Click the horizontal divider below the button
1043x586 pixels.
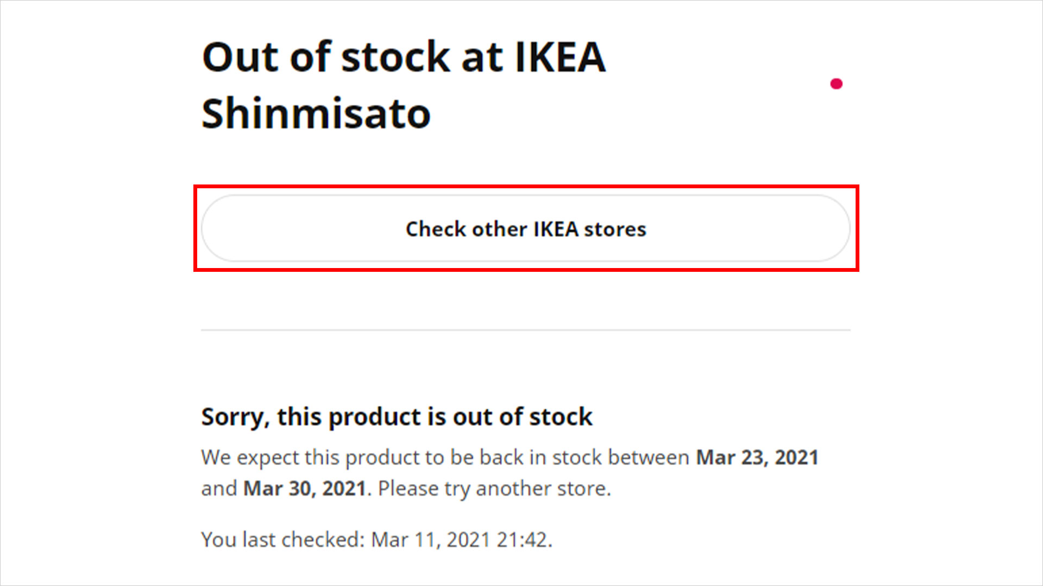point(525,329)
